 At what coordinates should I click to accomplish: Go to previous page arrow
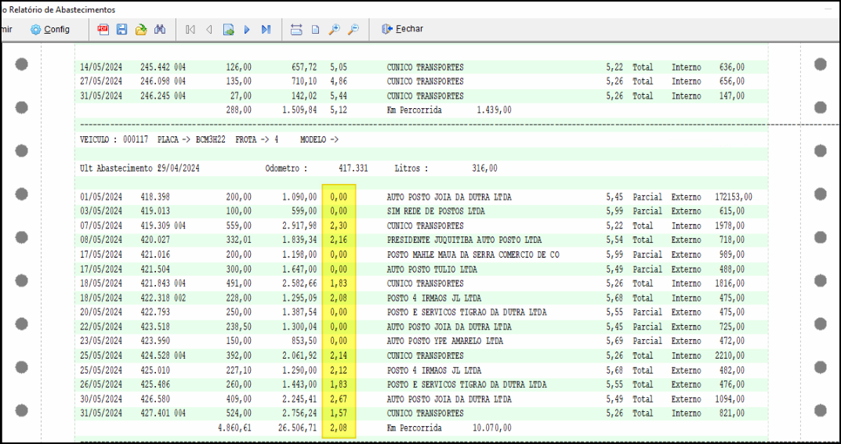pyautogui.click(x=208, y=30)
